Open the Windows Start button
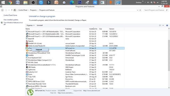Viewport: 170px width, 96px height. coord(3,2)
